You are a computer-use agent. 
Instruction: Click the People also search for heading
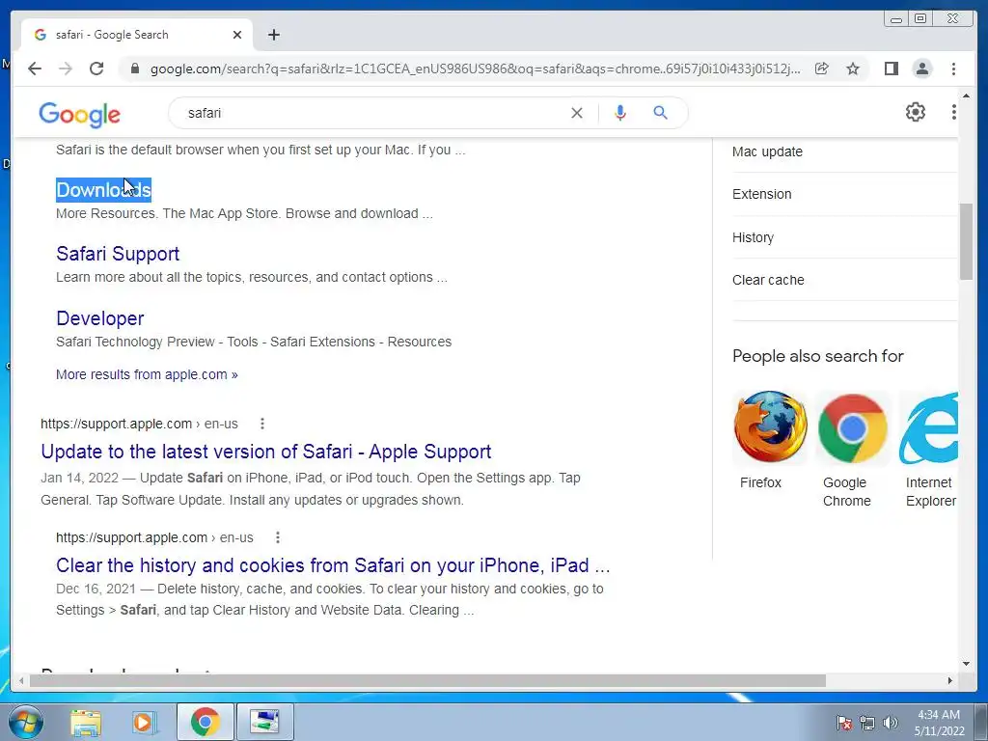coord(818,356)
